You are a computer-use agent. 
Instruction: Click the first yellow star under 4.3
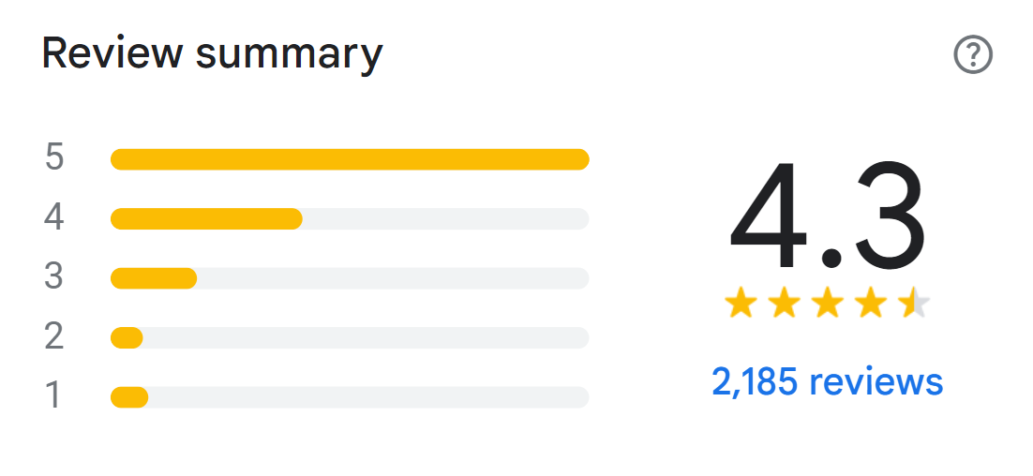pyautogui.click(x=741, y=304)
